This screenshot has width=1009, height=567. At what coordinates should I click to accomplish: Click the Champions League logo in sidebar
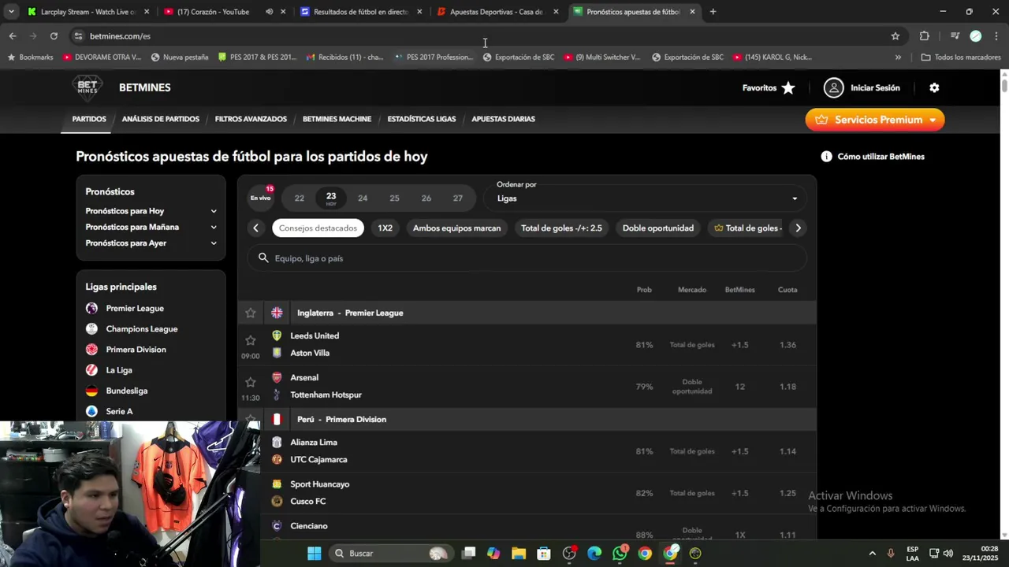[92, 329]
